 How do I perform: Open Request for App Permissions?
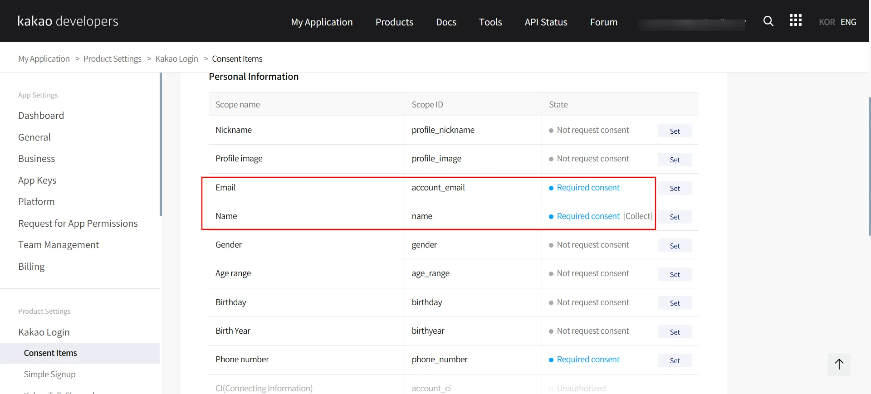tap(78, 224)
